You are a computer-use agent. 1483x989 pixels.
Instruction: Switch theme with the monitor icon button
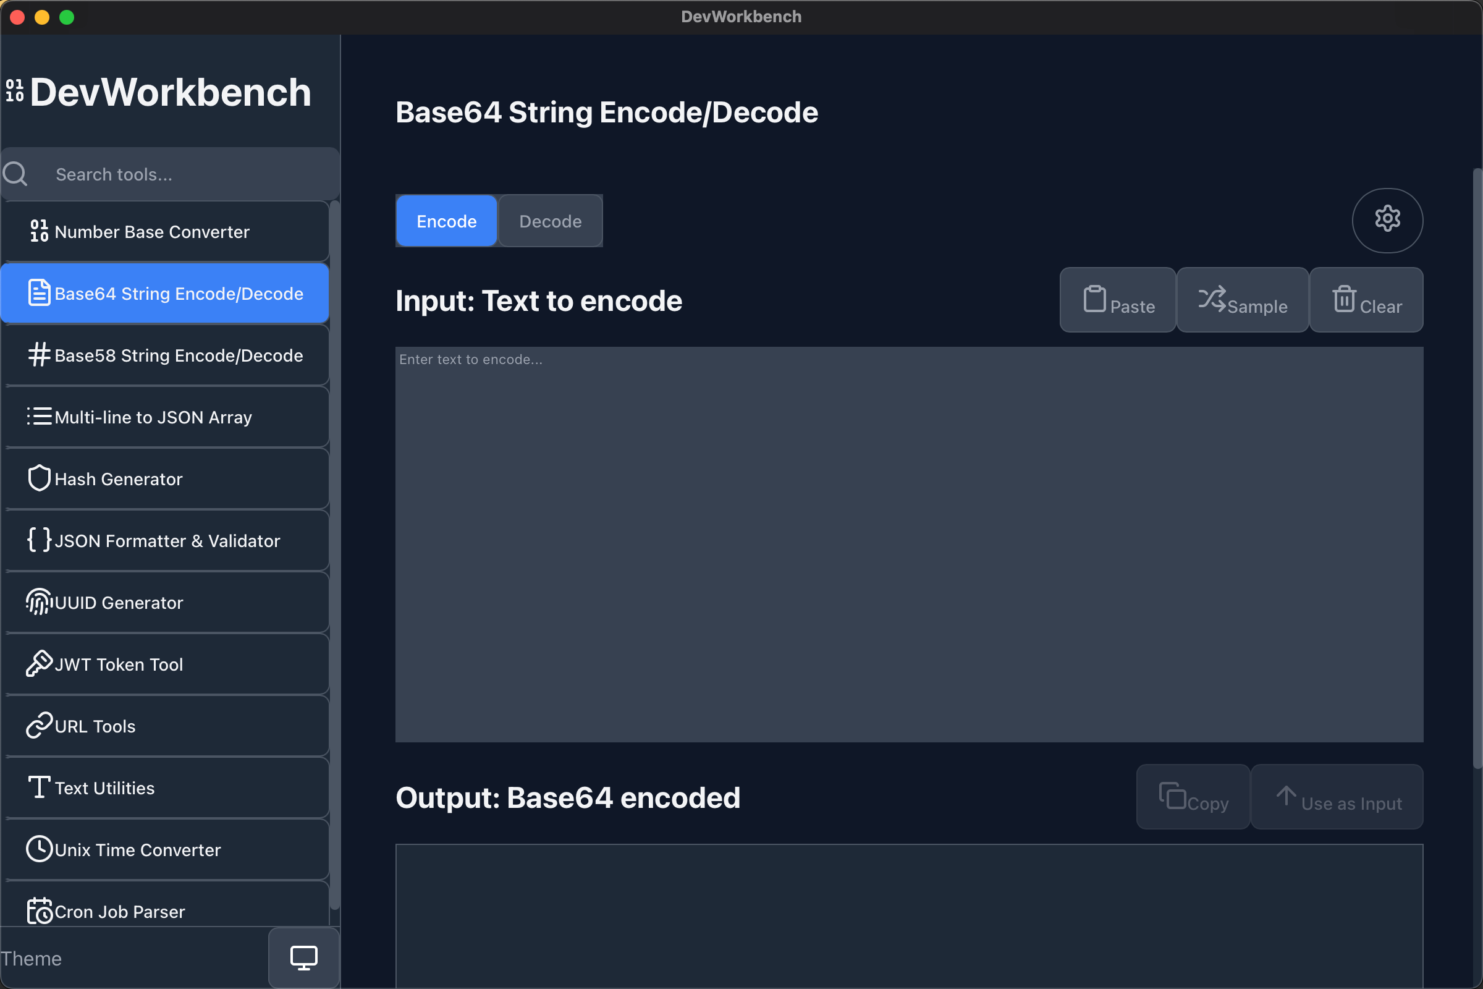304,958
